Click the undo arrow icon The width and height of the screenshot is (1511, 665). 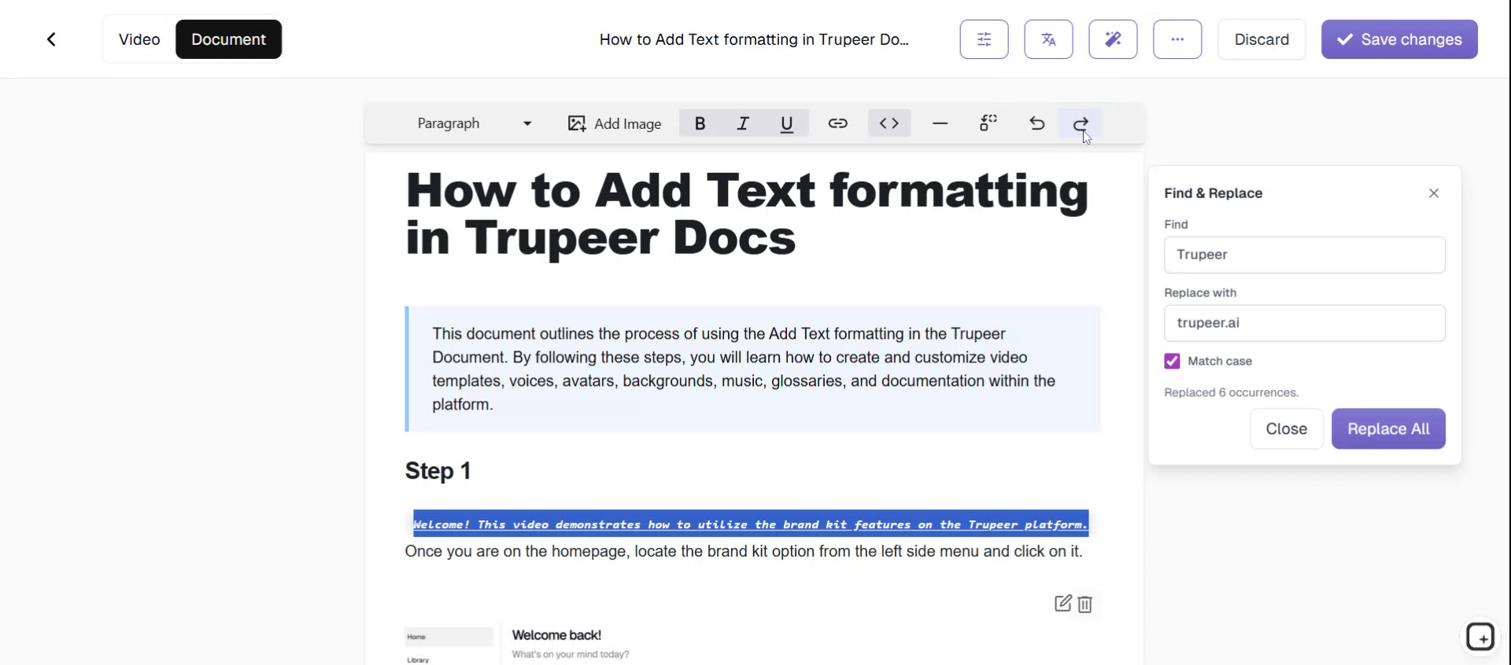pos(1036,123)
